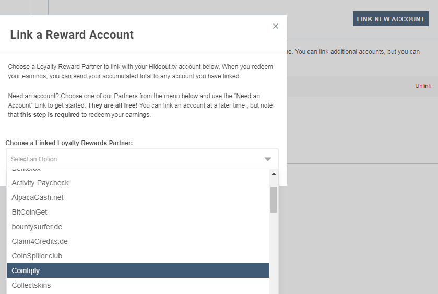The image size is (438, 294).
Task: Close the Link a Reward Account dialog
Action: coord(276,26)
